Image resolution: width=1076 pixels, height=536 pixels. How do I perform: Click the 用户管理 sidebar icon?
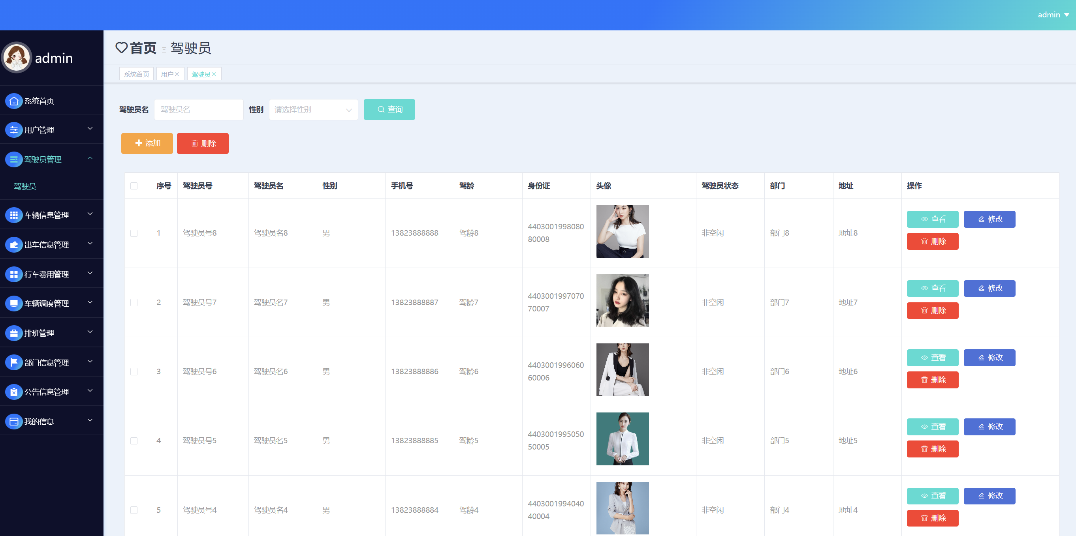[x=14, y=130]
